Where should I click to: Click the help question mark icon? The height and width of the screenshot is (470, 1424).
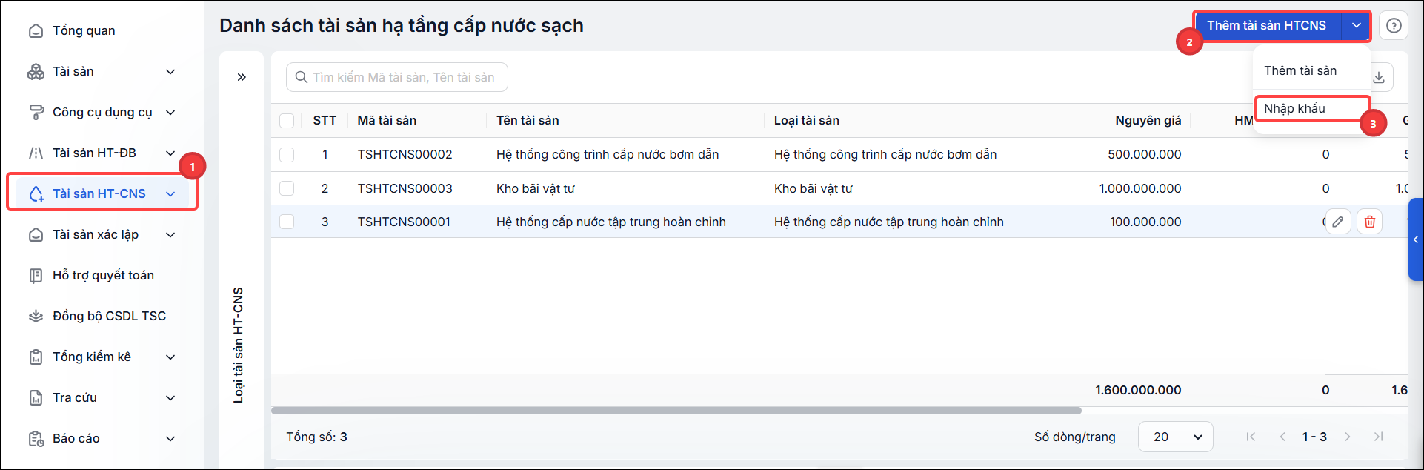point(1394,26)
